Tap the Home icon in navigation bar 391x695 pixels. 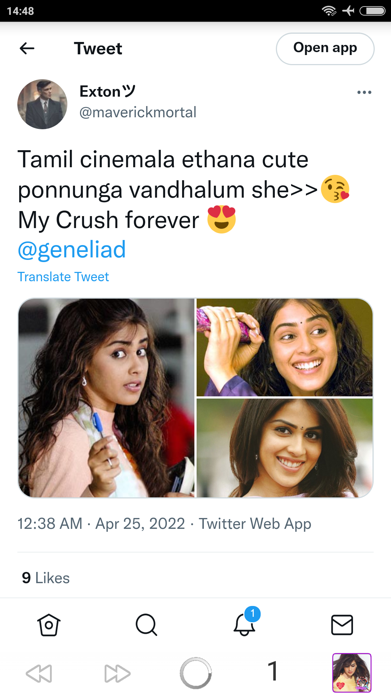tap(49, 625)
